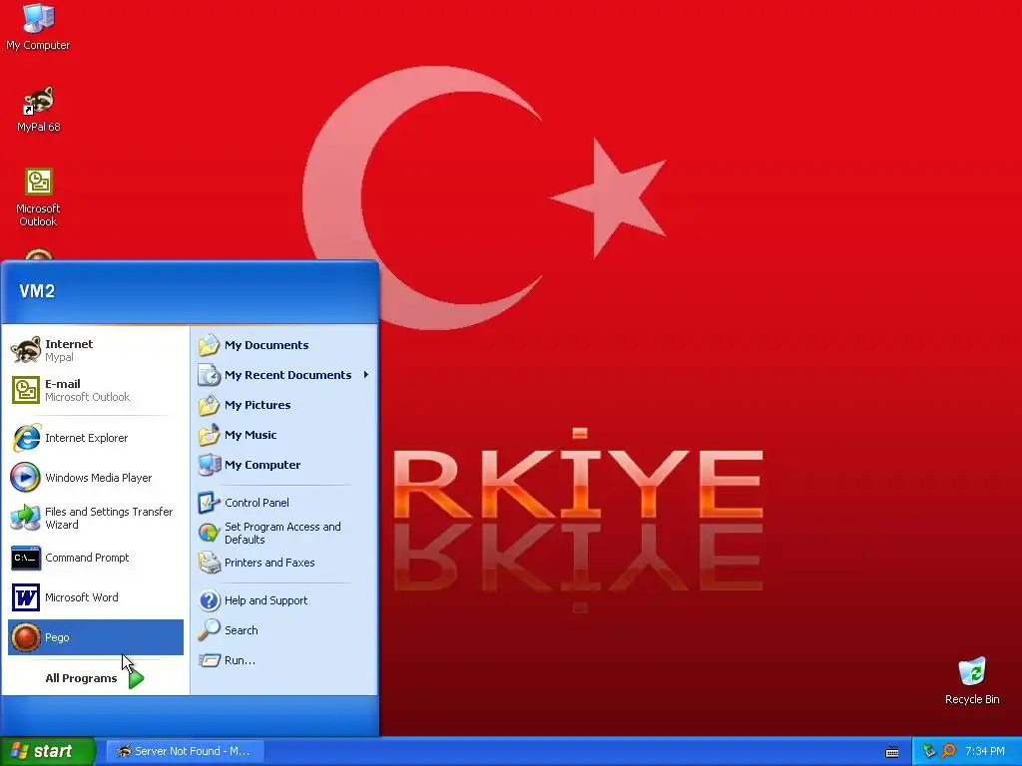Open My Computer in the Start menu
1022x766 pixels.
point(284,465)
